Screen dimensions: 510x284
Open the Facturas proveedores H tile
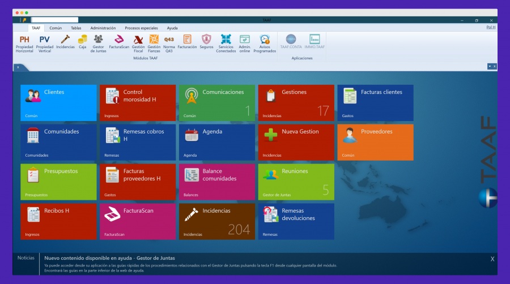(x=138, y=182)
